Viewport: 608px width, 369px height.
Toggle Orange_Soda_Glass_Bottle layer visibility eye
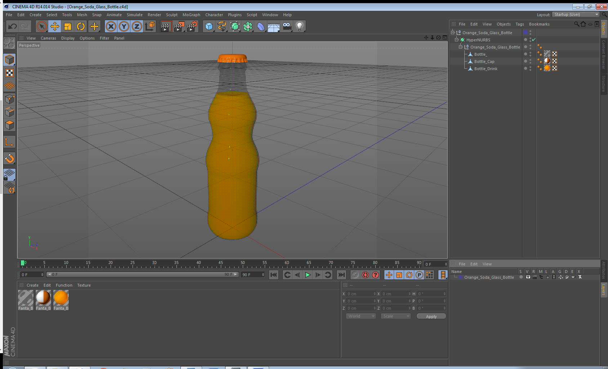click(x=528, y=277)
